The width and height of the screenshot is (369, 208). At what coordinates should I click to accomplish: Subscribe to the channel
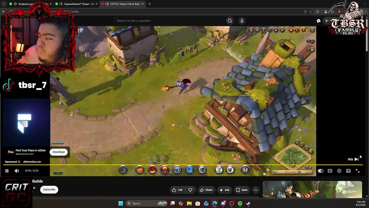point(49,190)
